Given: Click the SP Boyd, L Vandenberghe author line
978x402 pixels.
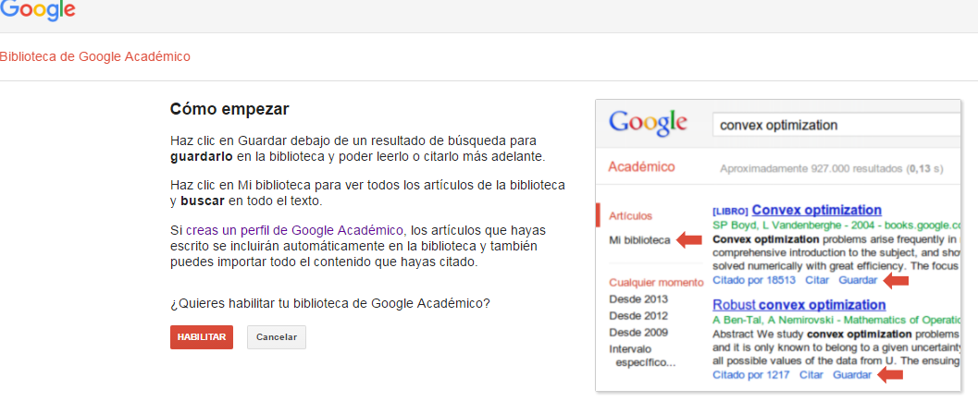Looking at the screenshot, I should (836, 225).
